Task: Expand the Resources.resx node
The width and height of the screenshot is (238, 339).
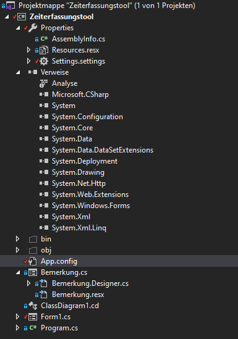Action: [28, 50]
